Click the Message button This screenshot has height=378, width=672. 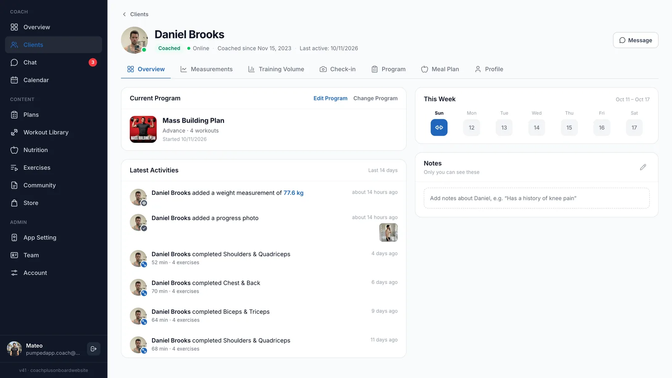click(x=635, y=40)
